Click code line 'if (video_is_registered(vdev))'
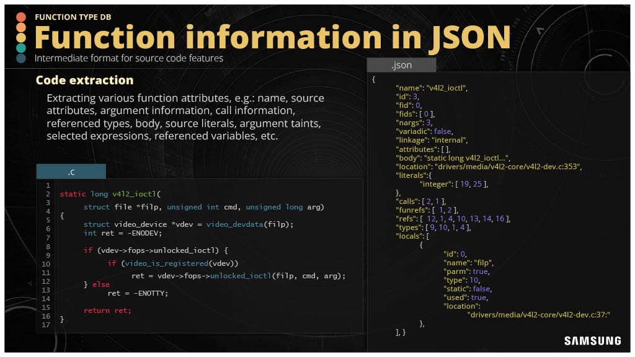 (173, 263)
